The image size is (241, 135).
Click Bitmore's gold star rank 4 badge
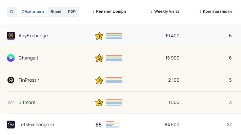[99, 103]
